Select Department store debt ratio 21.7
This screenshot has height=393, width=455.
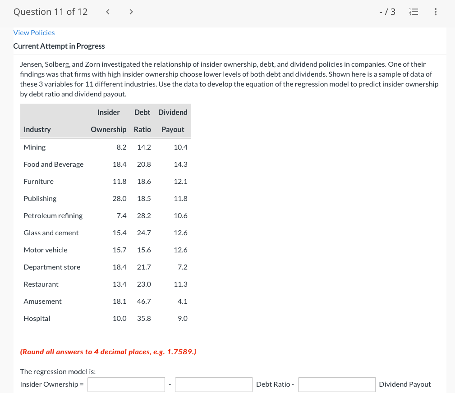coord(144,267)
